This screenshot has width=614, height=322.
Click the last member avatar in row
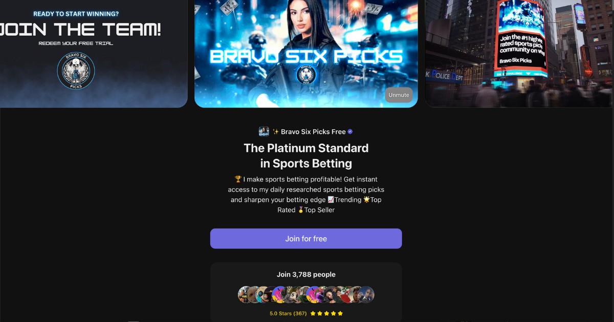click(366, 294)
